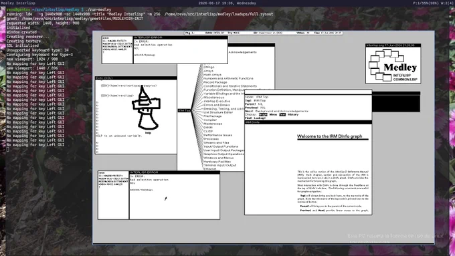Open the Errors and Breaks node
The height and width of the screenshot is (256, 455).
[217, 105]
